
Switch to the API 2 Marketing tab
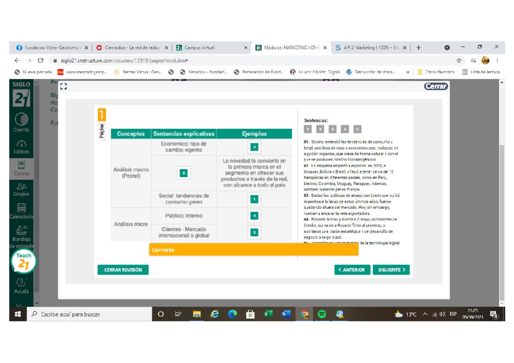371,48
